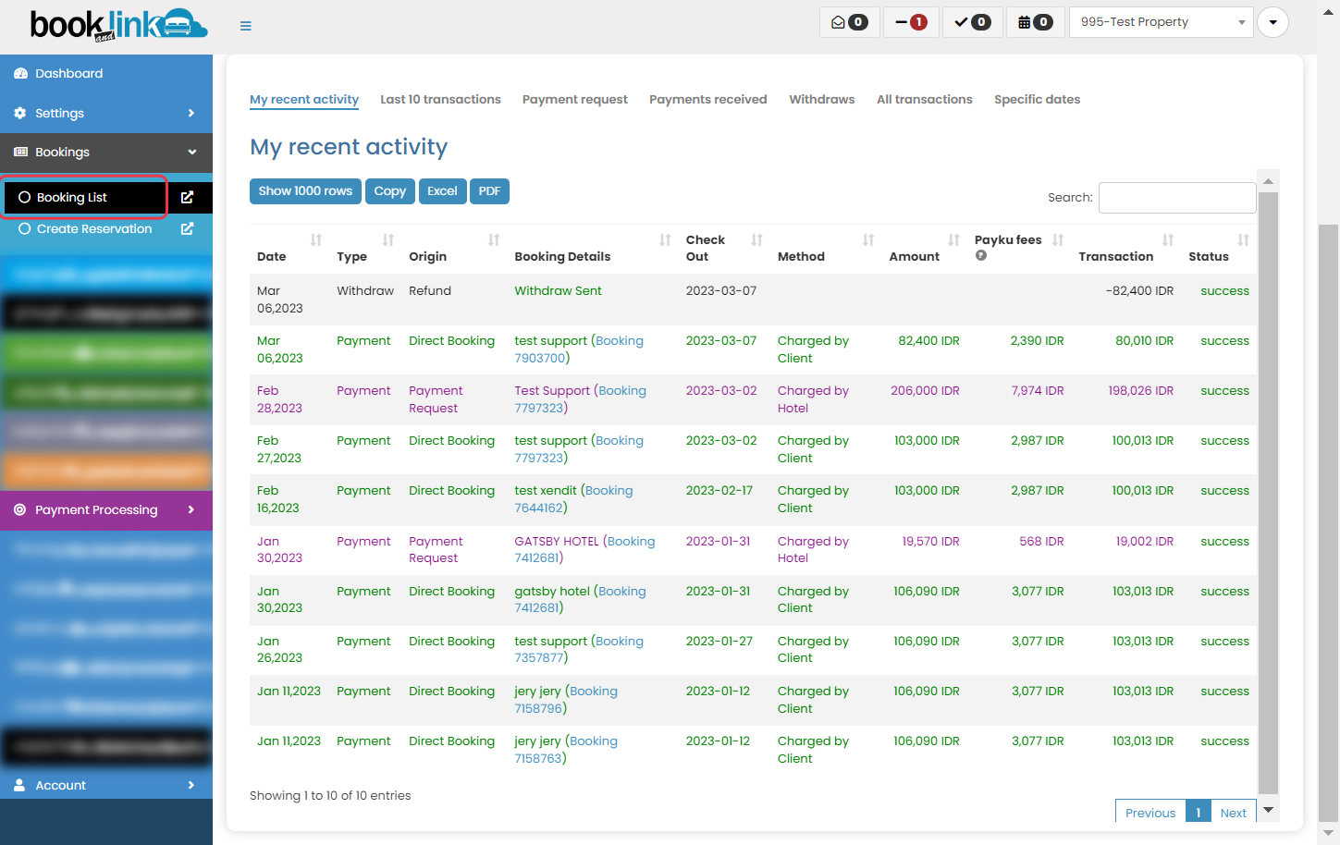1340x845 pixels.
Task: Open jery jery Booking 7158796 link
Action: point(565,700)
